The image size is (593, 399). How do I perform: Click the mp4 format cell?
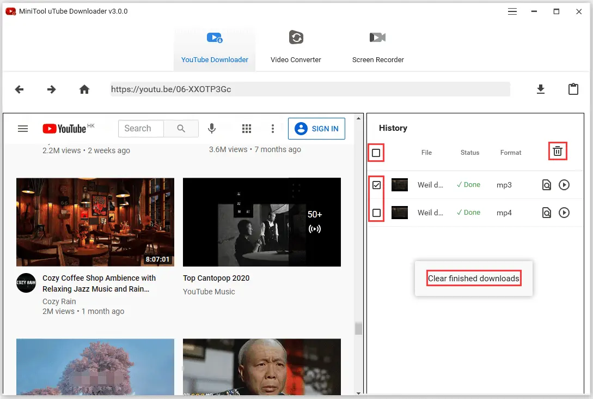pyautogui.click(x=504, y=213)
